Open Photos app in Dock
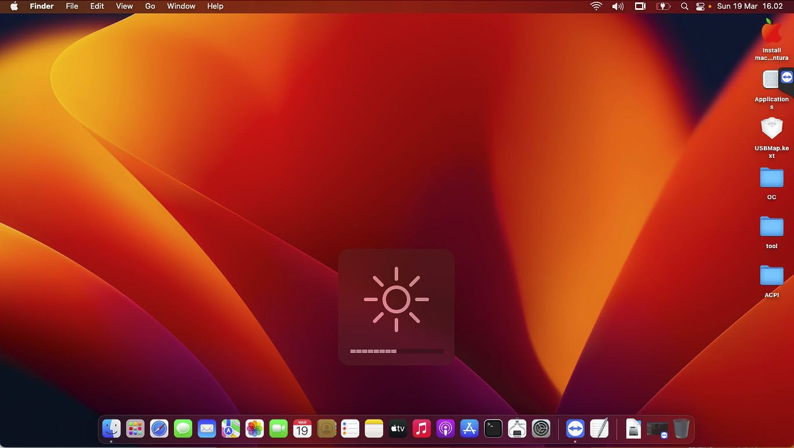The height and width of the screenshot is (448, 794). (254, 429)
